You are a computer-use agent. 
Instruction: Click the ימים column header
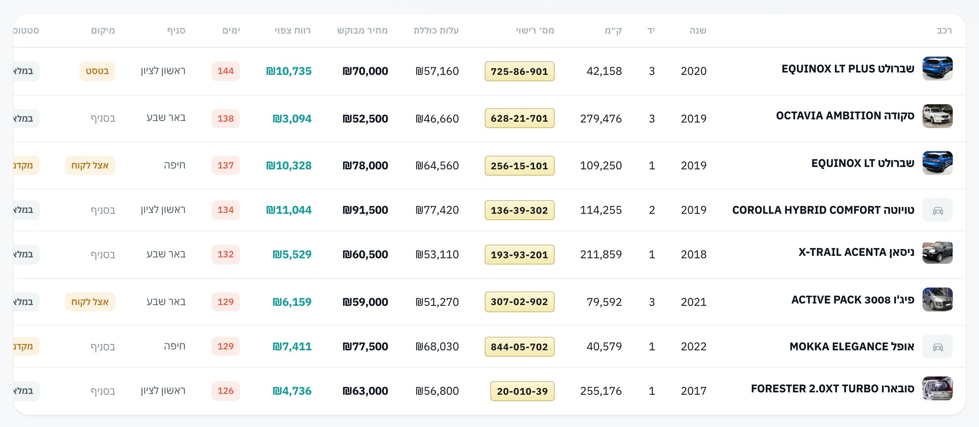(231, 30)
